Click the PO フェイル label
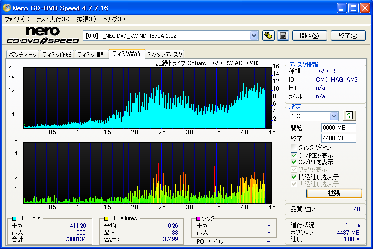This screenshot has width=373, height=249. [210, 242]
